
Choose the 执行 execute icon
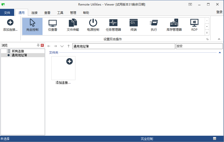coord(154,23)
